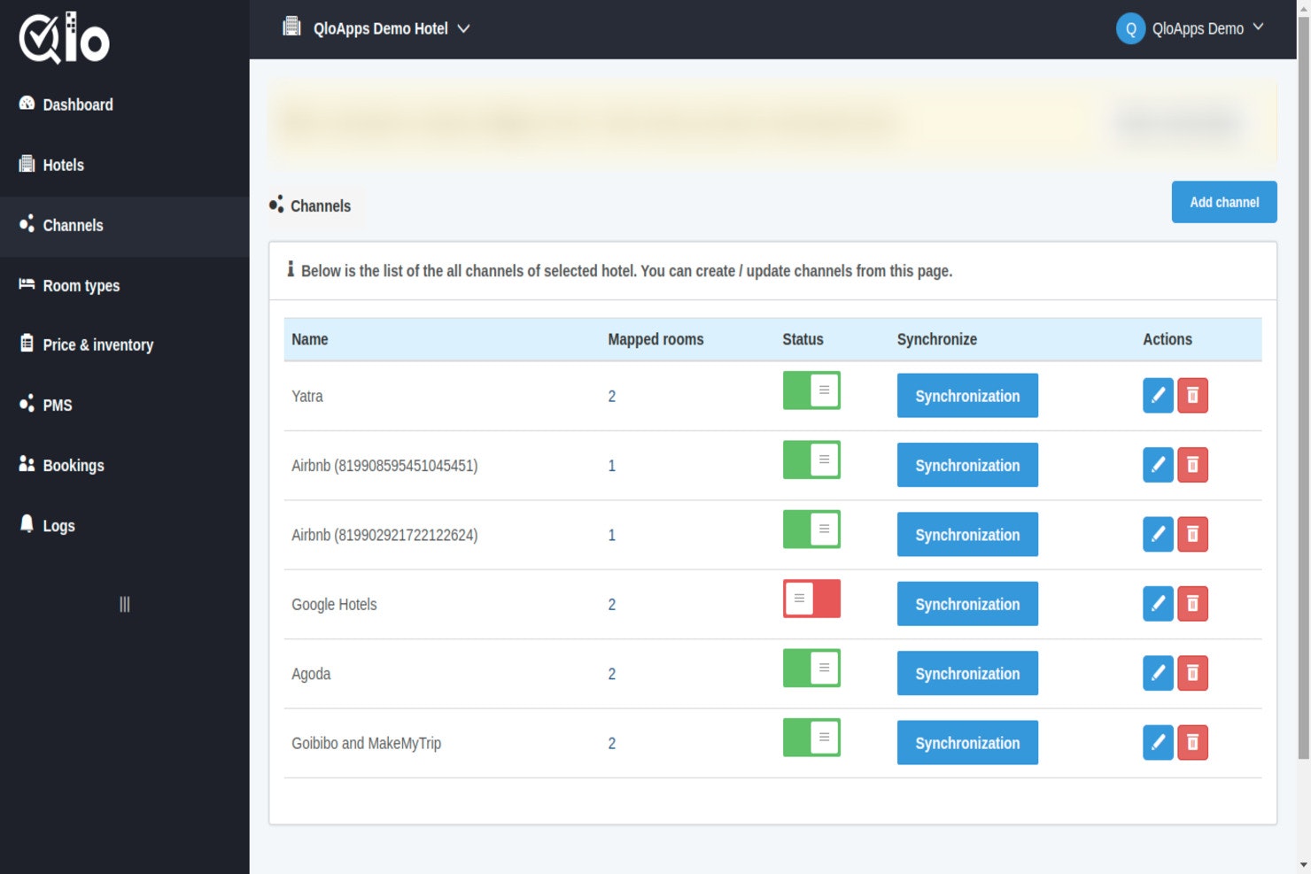Click the Q user avatar
This screenshot has width=1311, height=874.
click(x=1130, y=28)
